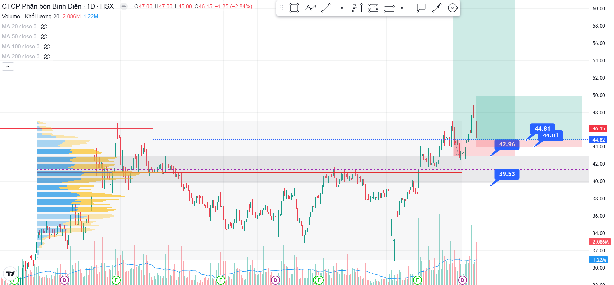Screen dimensions: 614x285
Task: Select the Fixed Range Volume Profile tool
Action: point(357,8)
